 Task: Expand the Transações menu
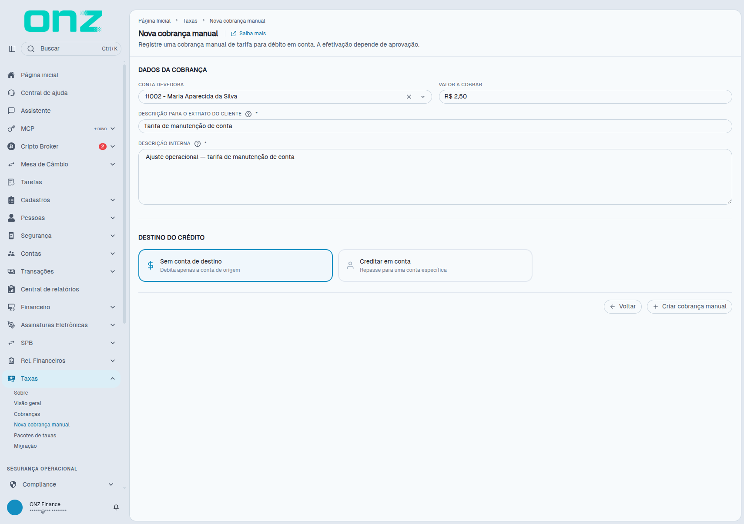click(x=113, y=271)
